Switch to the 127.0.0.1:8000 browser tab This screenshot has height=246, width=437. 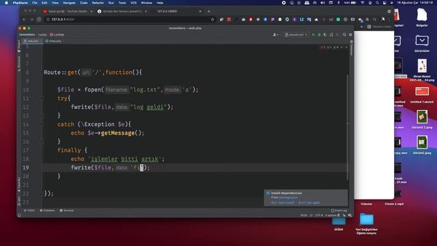coord(178,12)
